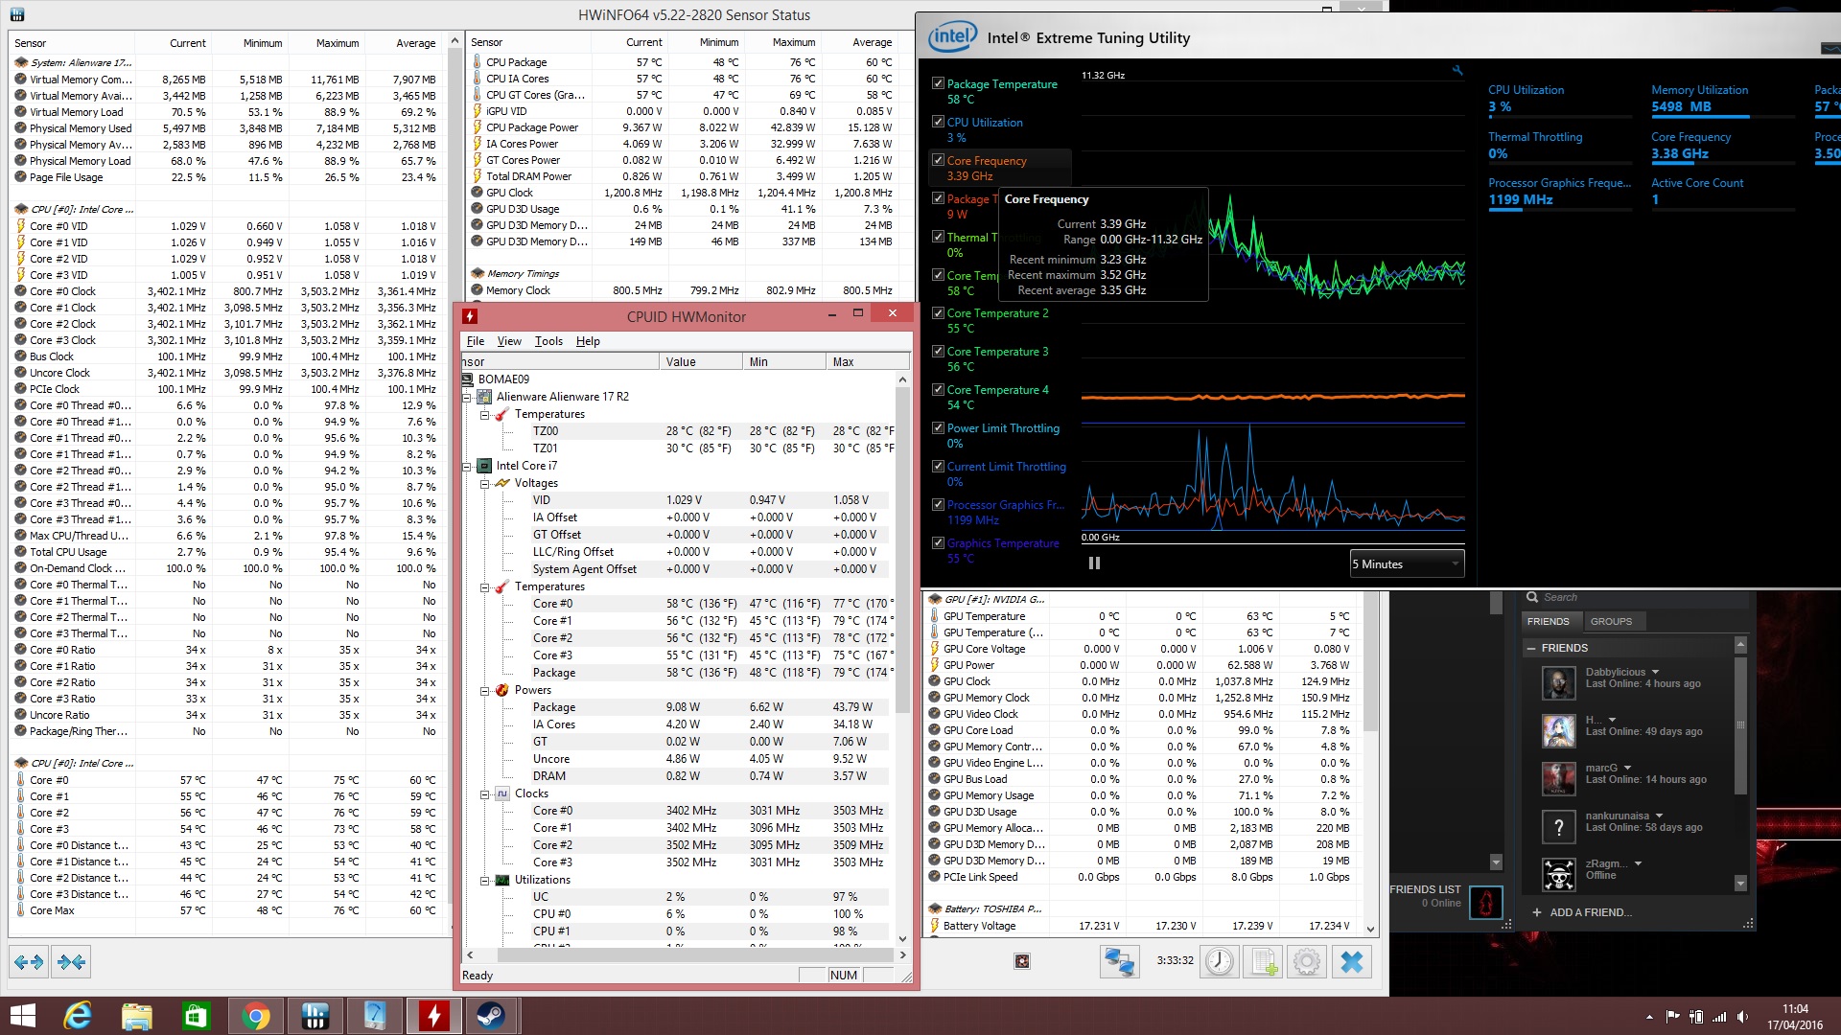Toggle Graphics Temperature checkbox
This screenshot has height=1035, width=1841.
[x=938, y=543]
